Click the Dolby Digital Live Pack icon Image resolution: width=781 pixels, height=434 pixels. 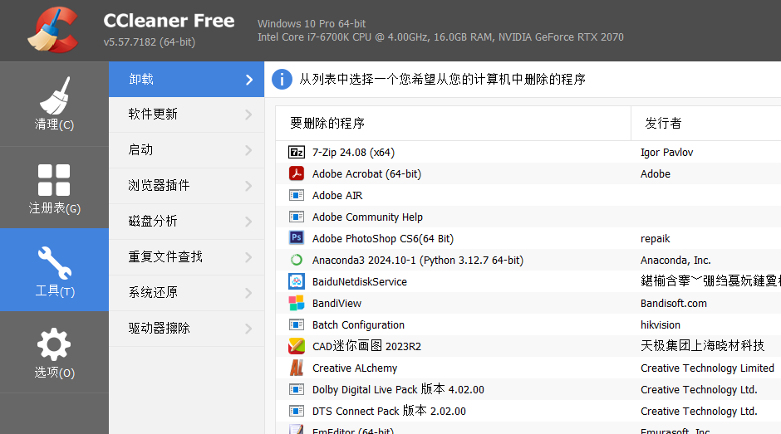pos(297,389)
